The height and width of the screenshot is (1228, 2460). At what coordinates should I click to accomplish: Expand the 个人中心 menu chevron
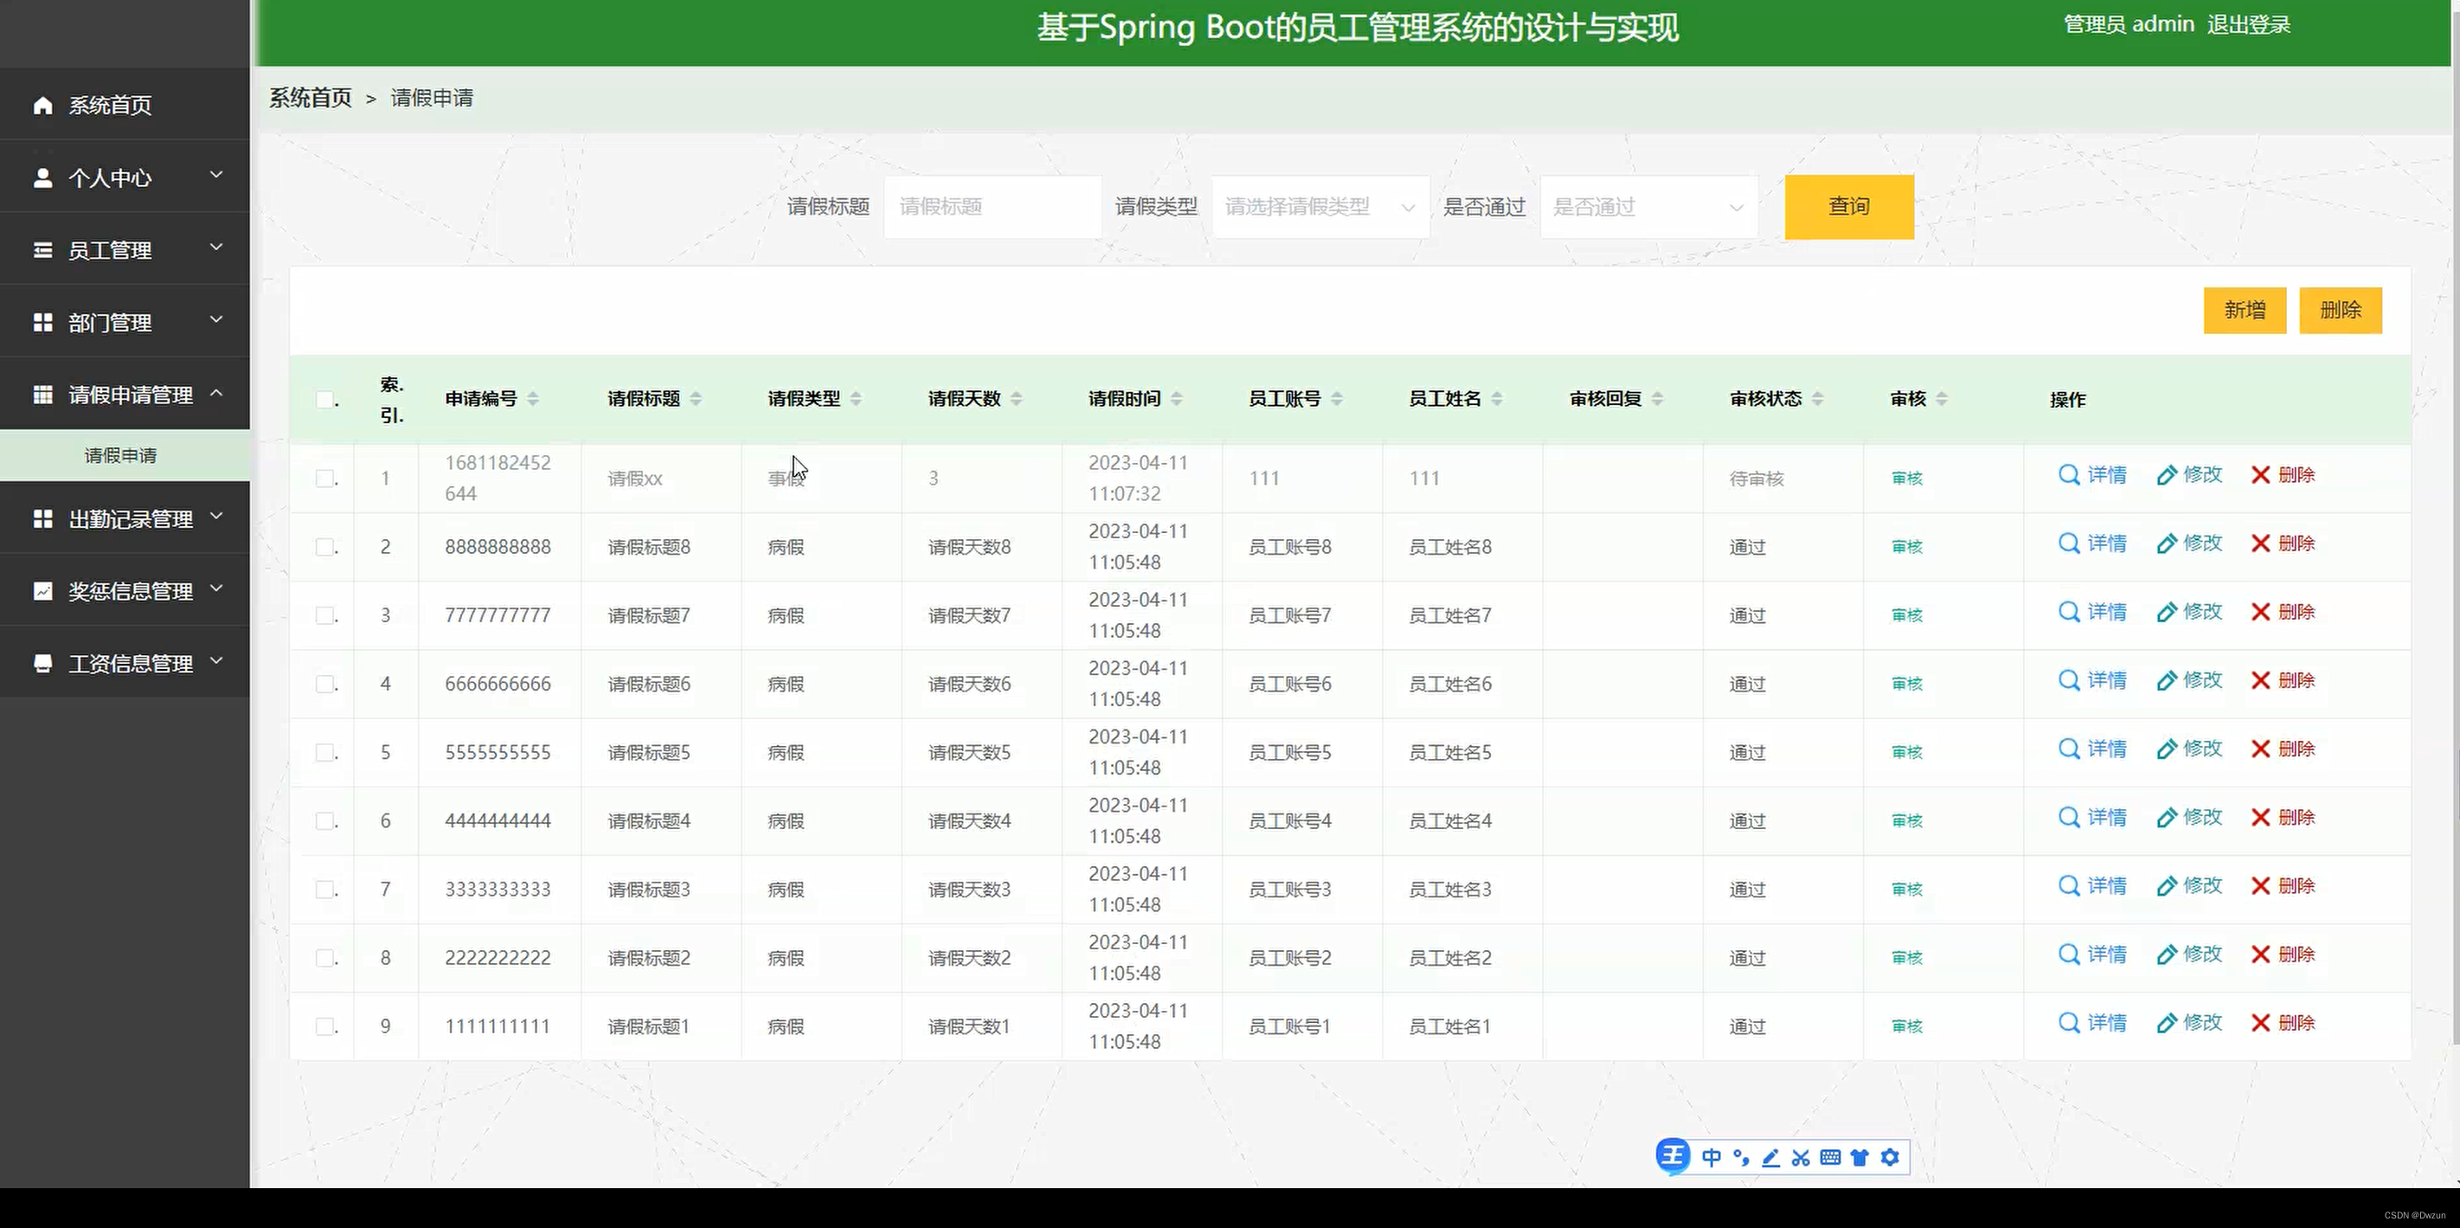[217, 175]
